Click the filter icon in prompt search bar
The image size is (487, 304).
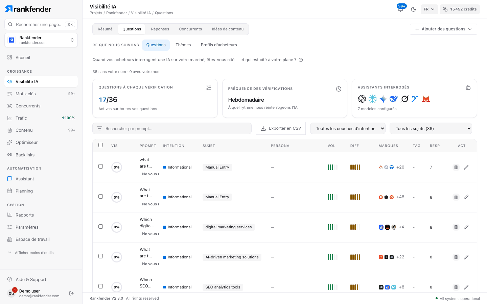click(99, 129)
